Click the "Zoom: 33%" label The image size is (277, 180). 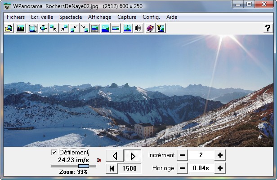pos(73,172)
